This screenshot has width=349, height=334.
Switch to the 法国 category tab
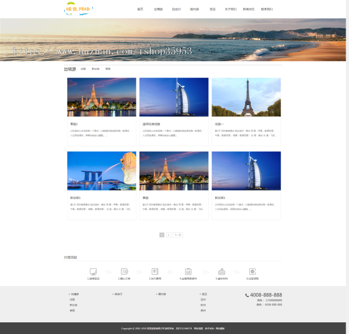[x=83, y=68]
